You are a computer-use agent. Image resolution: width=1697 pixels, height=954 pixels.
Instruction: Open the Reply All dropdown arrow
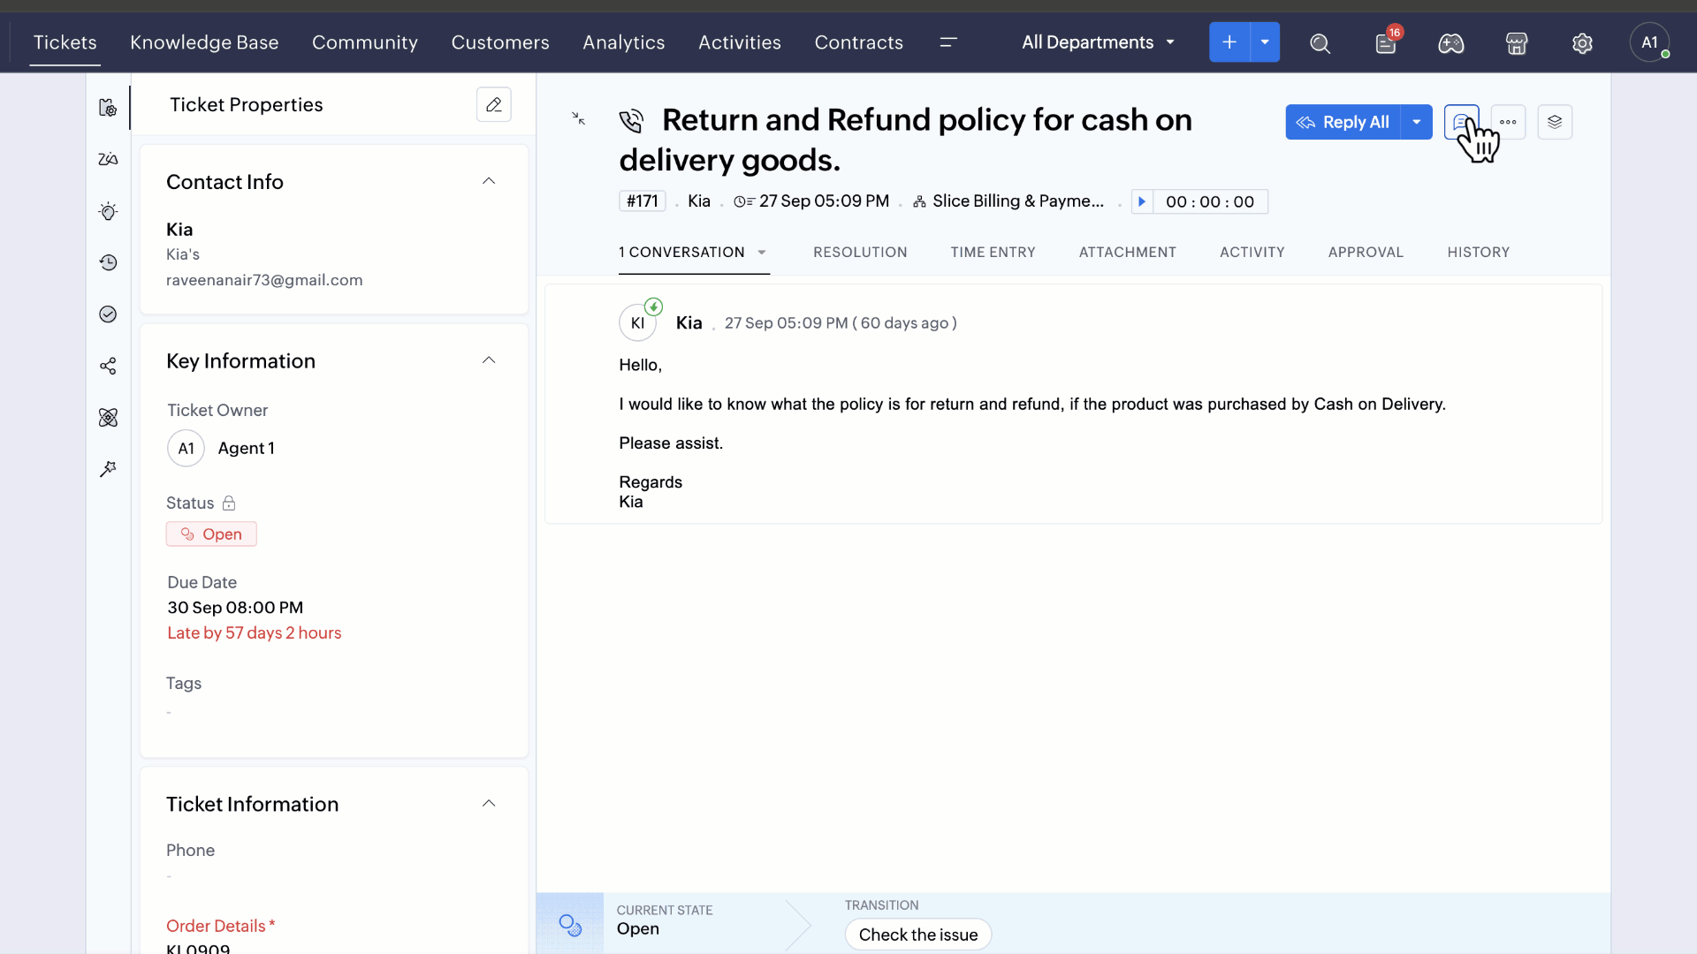click(x=1417, y=122)
